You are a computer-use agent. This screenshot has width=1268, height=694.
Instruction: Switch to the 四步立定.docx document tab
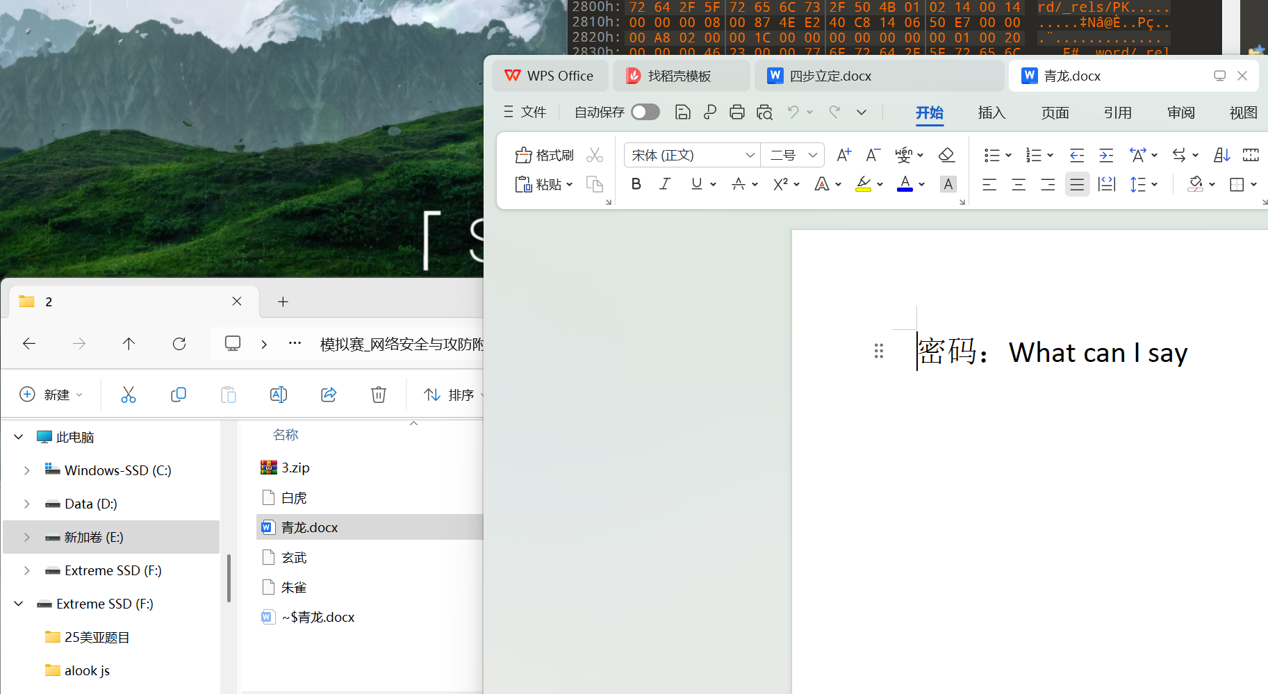(830, 76)
